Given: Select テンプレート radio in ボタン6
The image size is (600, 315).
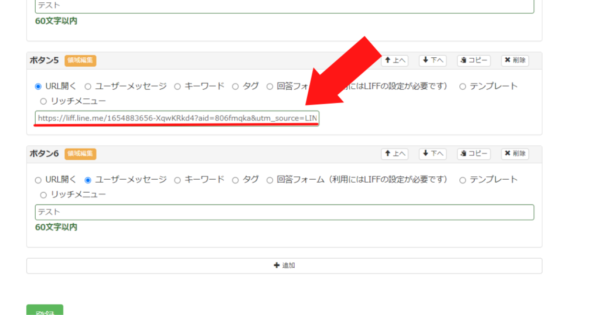Looking at the screenshot, I should pos(463,180).
